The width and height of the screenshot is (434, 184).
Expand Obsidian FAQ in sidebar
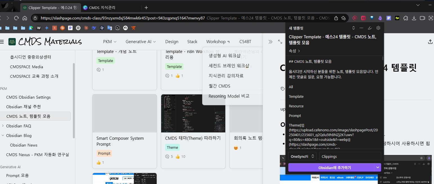coord(3,126)
